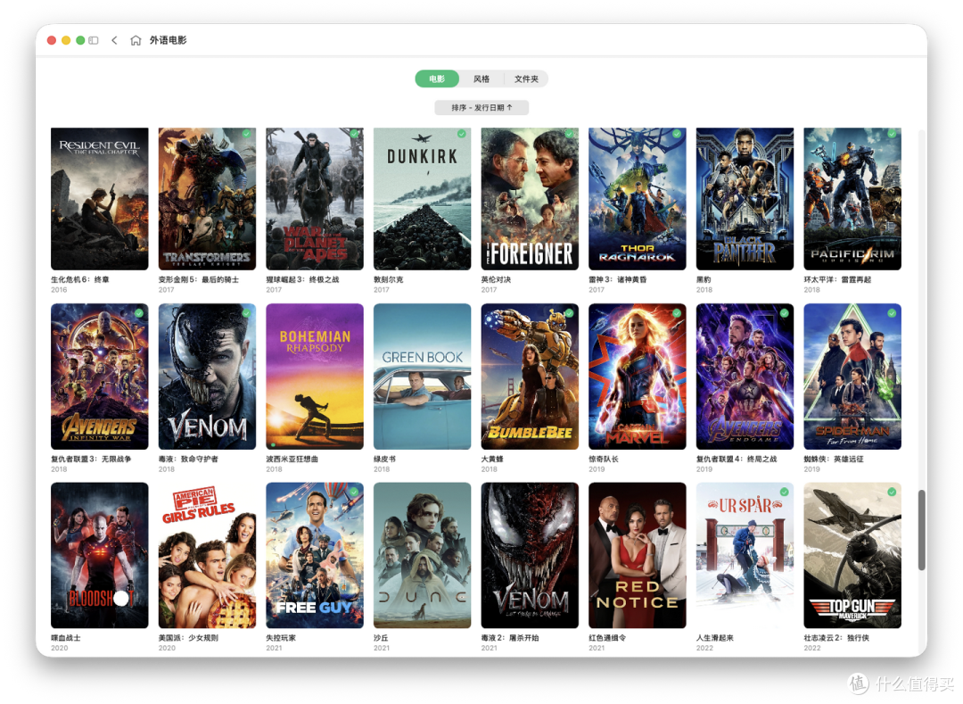Screen dimensions: 963x704
Task: Open the Dune poster
Action: 422,555
